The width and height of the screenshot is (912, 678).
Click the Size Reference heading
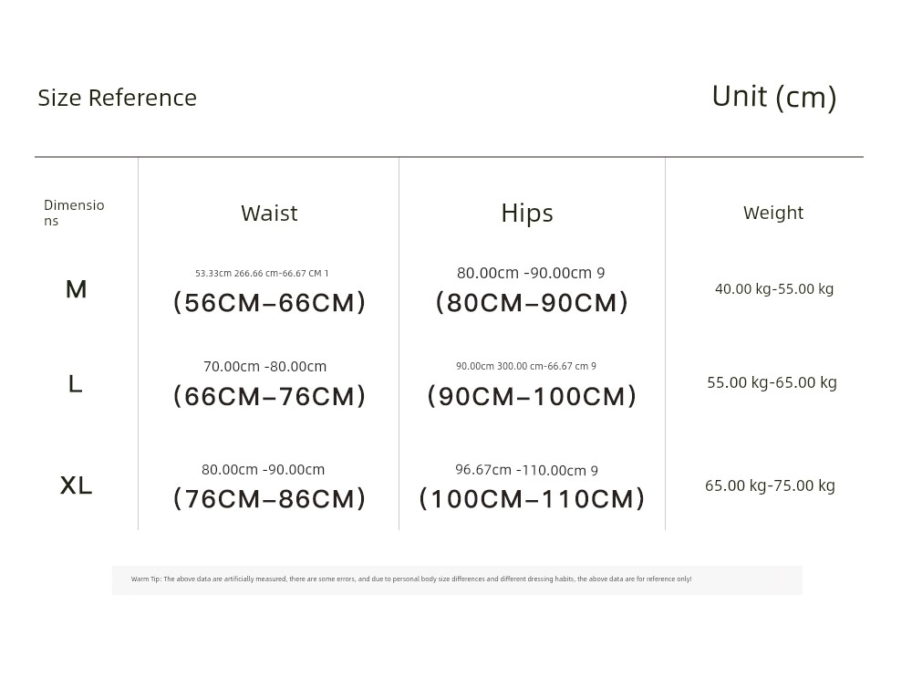[x=118, y=98]
